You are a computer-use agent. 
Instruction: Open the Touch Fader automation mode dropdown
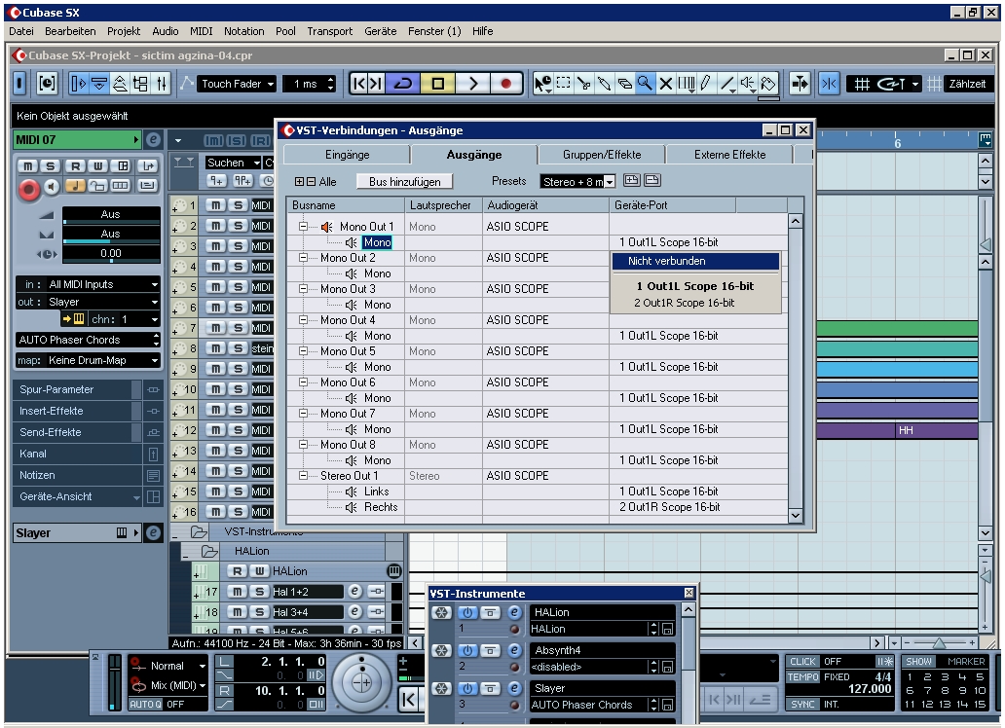[238, 84]
